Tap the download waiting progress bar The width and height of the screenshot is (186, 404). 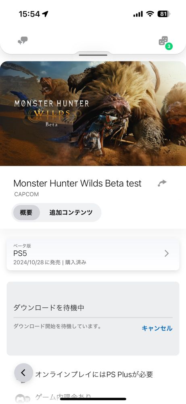pyautogui.click(x=93, y=318)
